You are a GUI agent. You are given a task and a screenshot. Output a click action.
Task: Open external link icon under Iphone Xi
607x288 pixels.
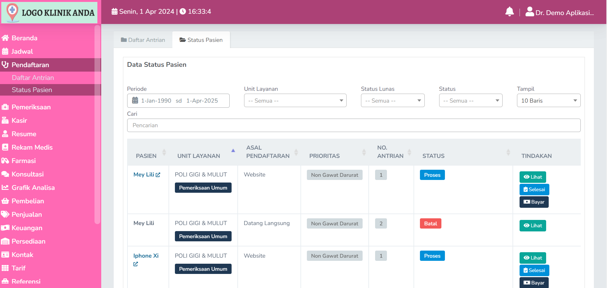coord(135,264)
